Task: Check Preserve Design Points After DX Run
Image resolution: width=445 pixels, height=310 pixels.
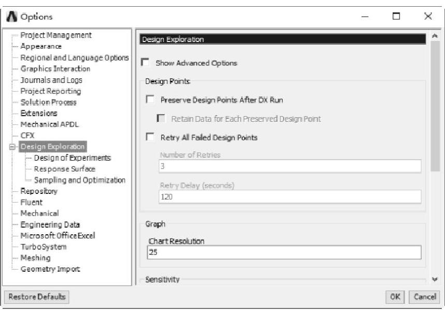Action: [x=150, y=100]
